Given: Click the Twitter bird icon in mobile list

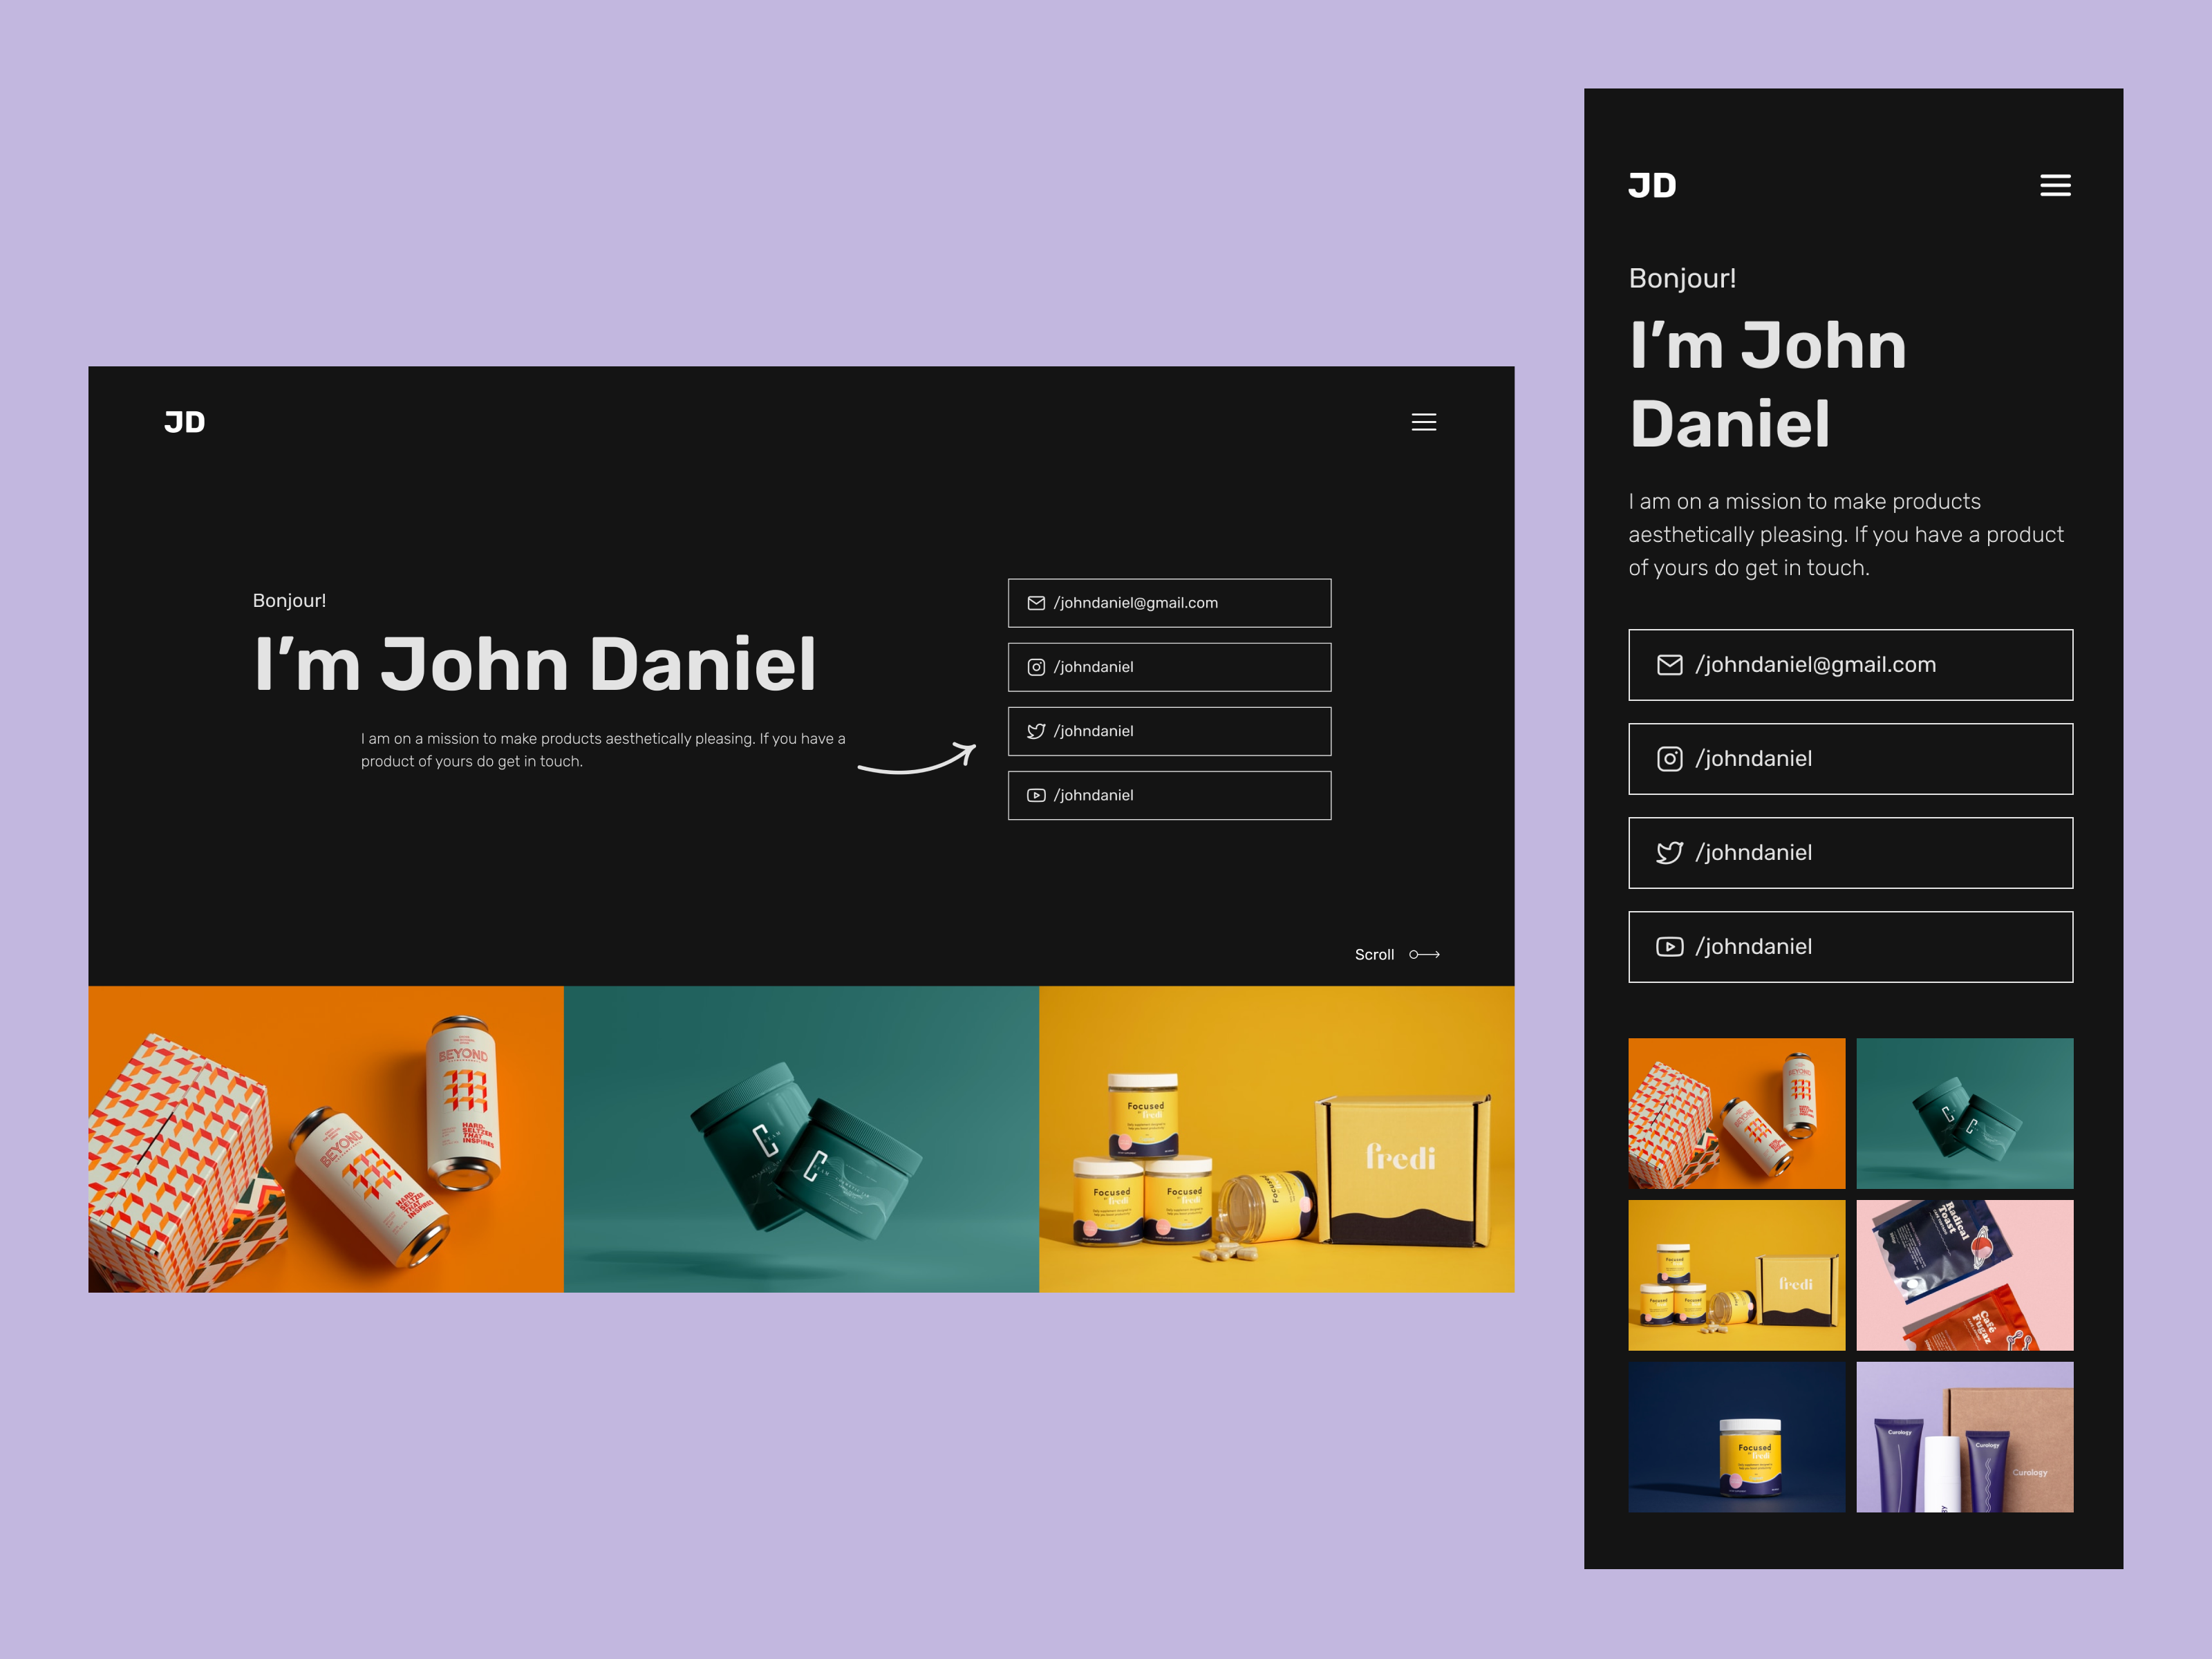Looking at the screenshot, I should [x=1669, y=853].
